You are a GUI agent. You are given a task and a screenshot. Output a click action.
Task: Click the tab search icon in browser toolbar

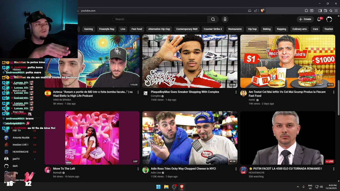pos(312,11)
